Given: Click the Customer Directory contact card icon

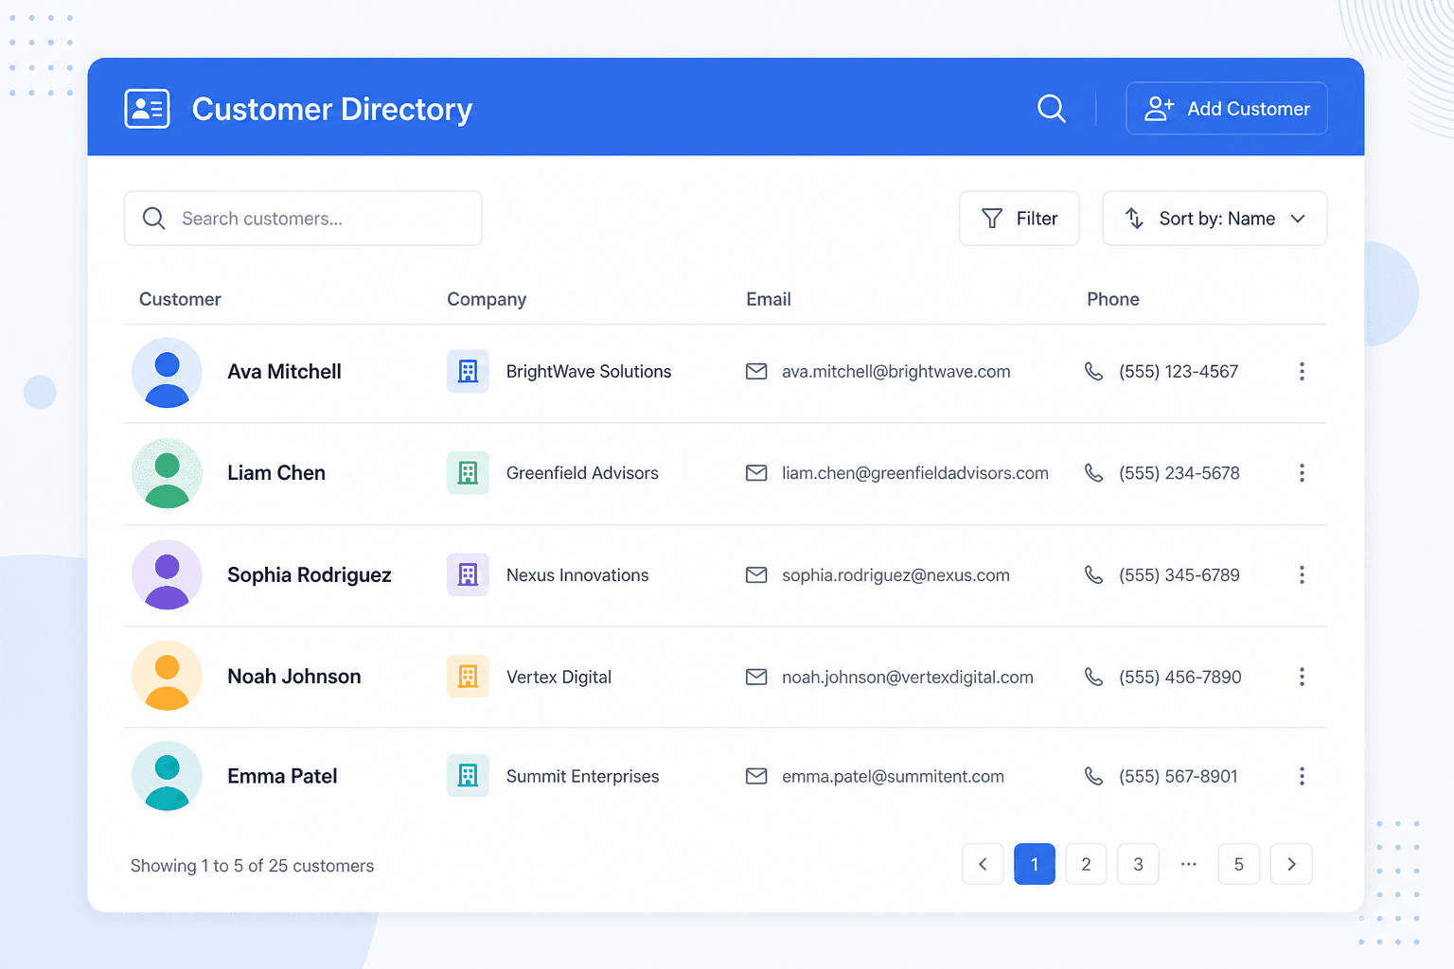Looking at the screenshot, I should [147, 109].
